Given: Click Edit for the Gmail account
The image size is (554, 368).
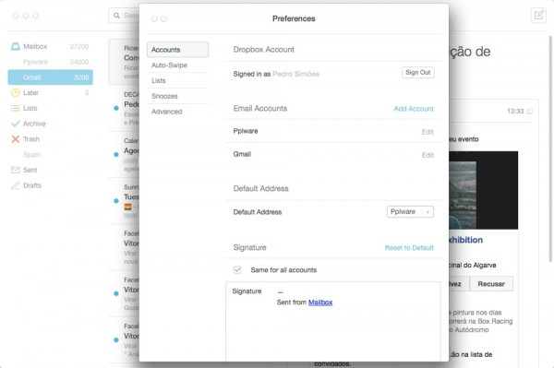Looking at the screenshot, I should point(428,155).
